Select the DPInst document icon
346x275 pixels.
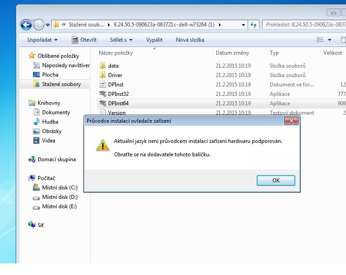pyautogui.click(x=103, y=84)
